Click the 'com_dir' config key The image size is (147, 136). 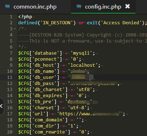click(44, 126)
